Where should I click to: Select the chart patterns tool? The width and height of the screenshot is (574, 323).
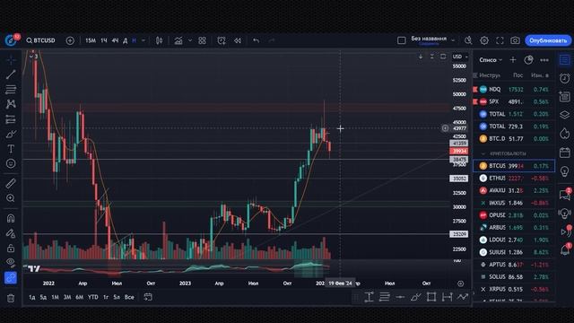tap(11, 104)
